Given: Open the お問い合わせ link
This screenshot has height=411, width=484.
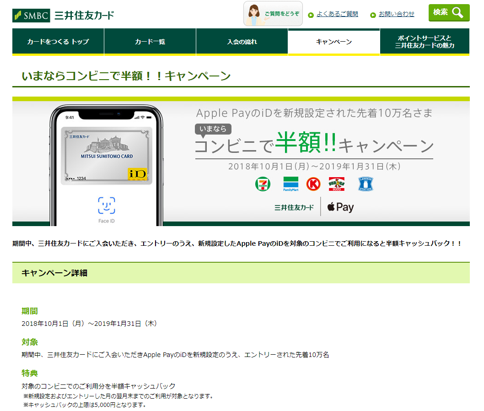Looking at the screenshot, I should [x=396, y=14].
